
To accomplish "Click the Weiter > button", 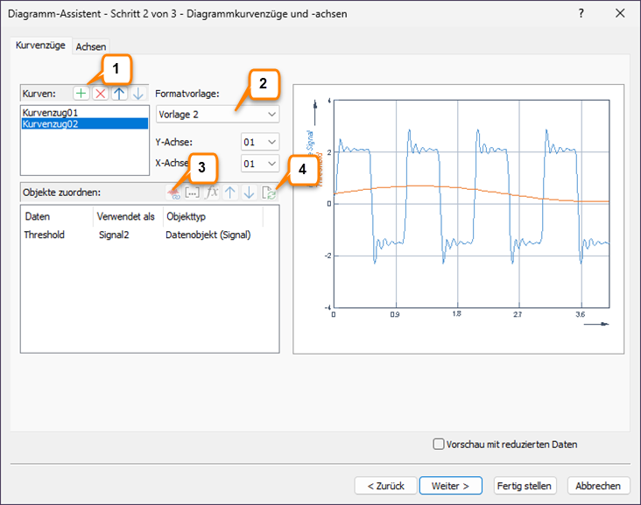I will coord(450,486).
